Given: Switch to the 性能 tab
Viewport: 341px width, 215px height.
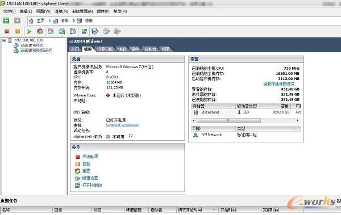Looking at the screenshot, I should (122, 49).
